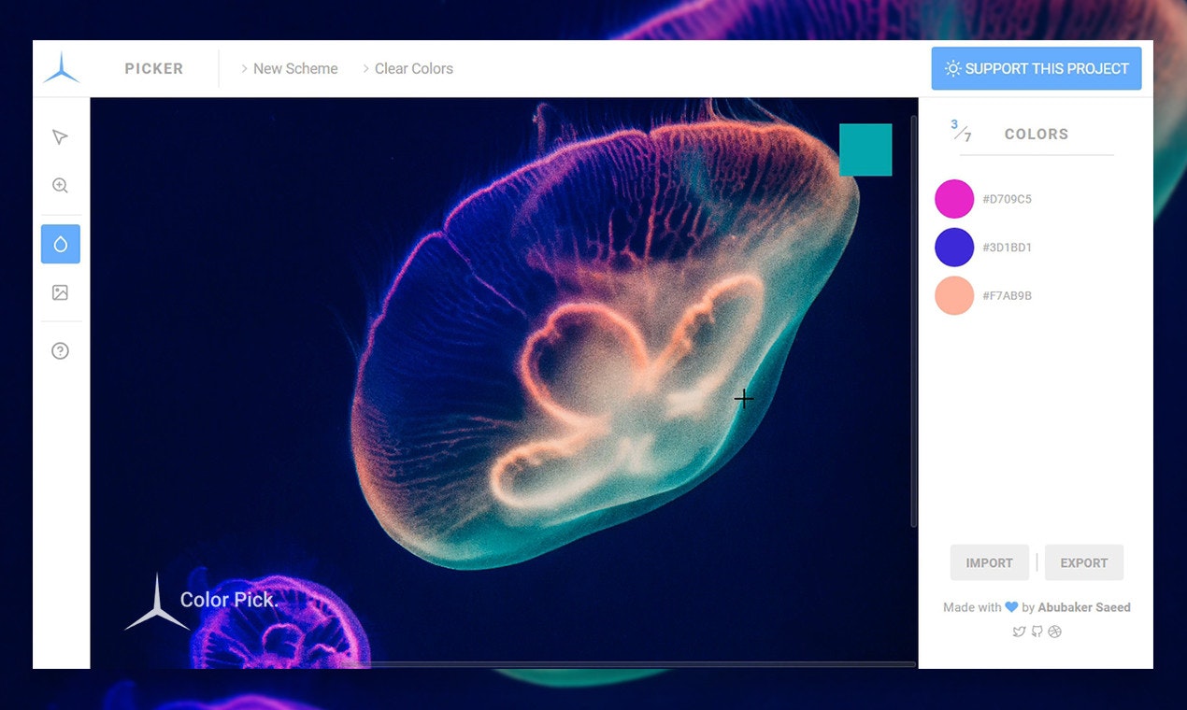Click Clear Colors
This screenshot has height=710, width=1187.
[408, 68]
